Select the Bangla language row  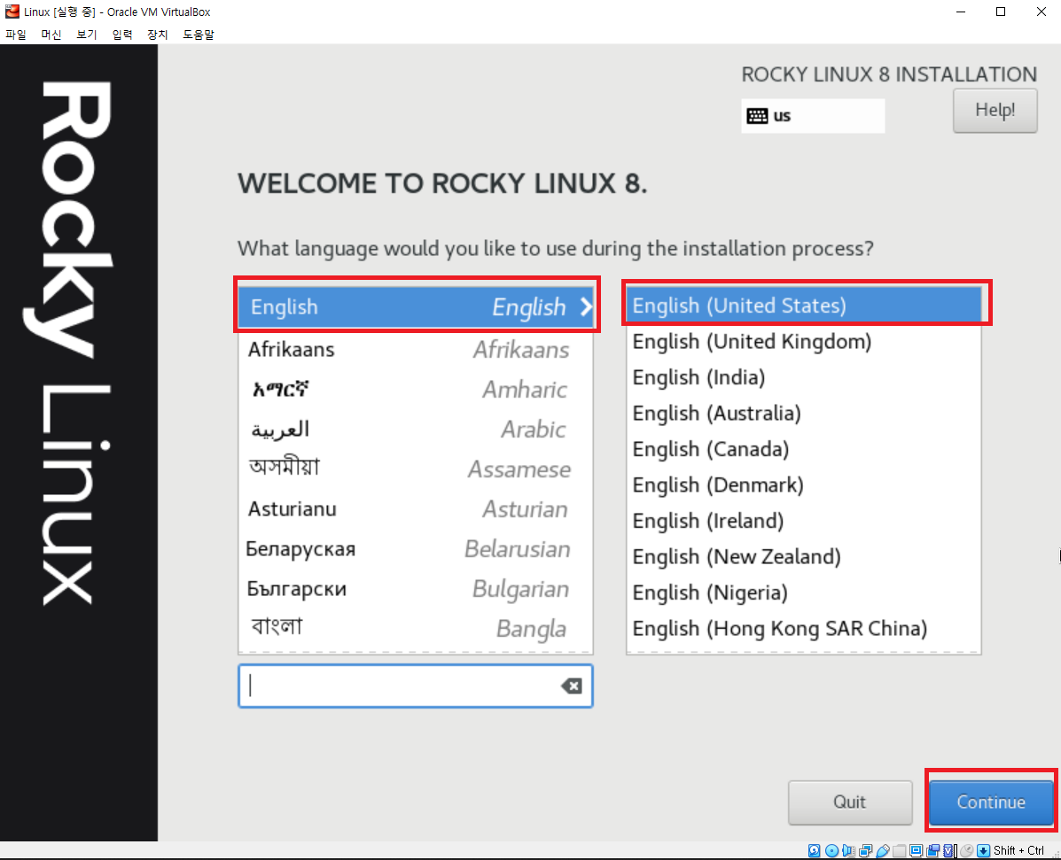point(416,629)
